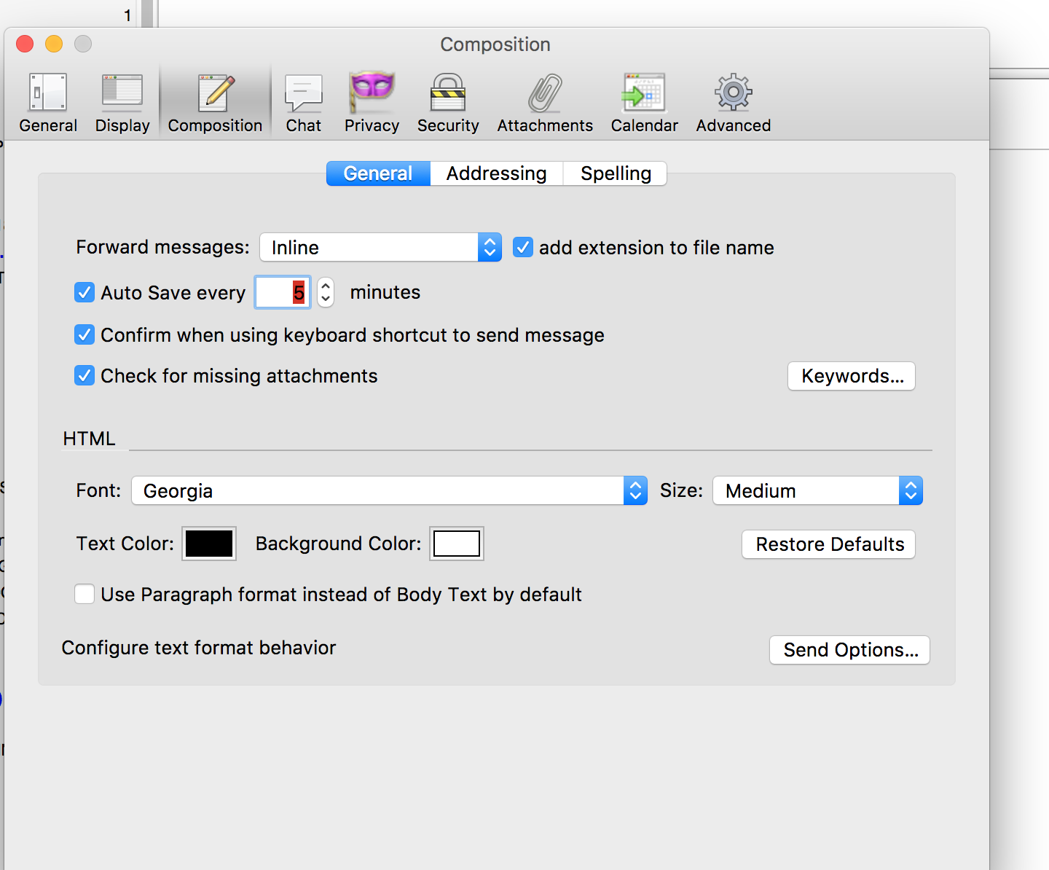Screen dimensions: 1049x870
Task: Switch to the General sub-tab
Action: tap(378, 173)
